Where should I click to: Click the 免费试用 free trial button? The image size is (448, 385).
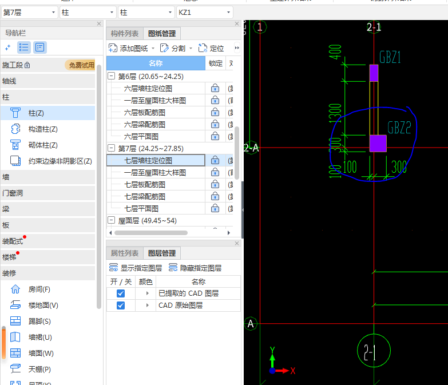(81, 65)
